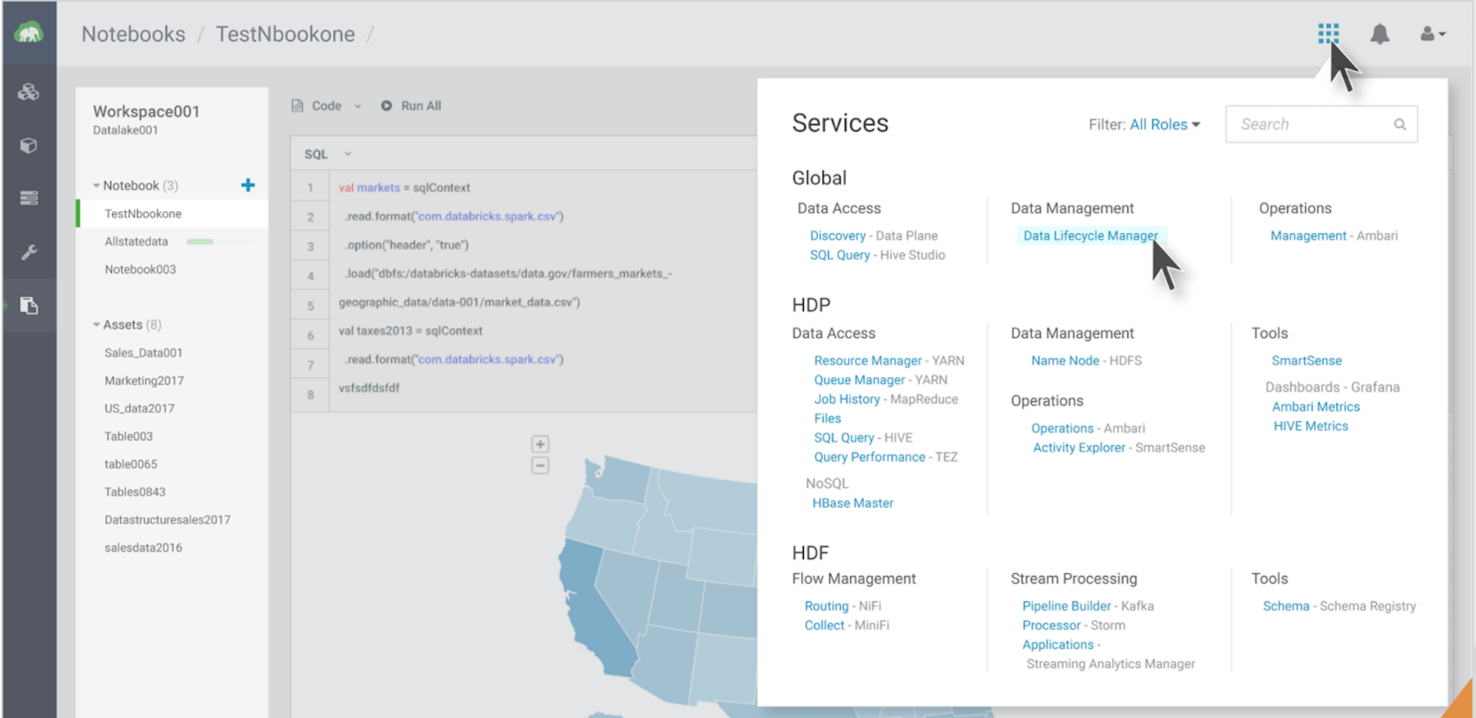Open the services grid menu icon
This screenshot has height=718, width=1476.
tap(1328, 34)
